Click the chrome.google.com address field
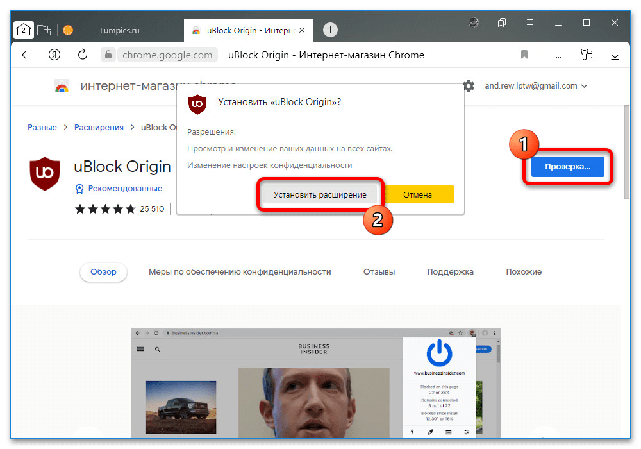The width and height of the screenshot is (641, 449). click(x=167, y=55)
